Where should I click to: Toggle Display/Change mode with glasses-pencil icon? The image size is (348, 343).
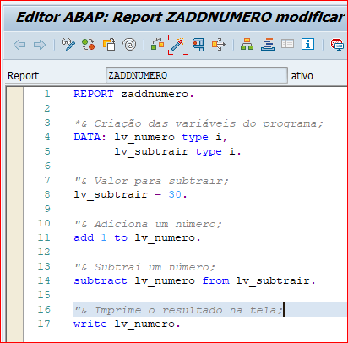coord(68,45)
